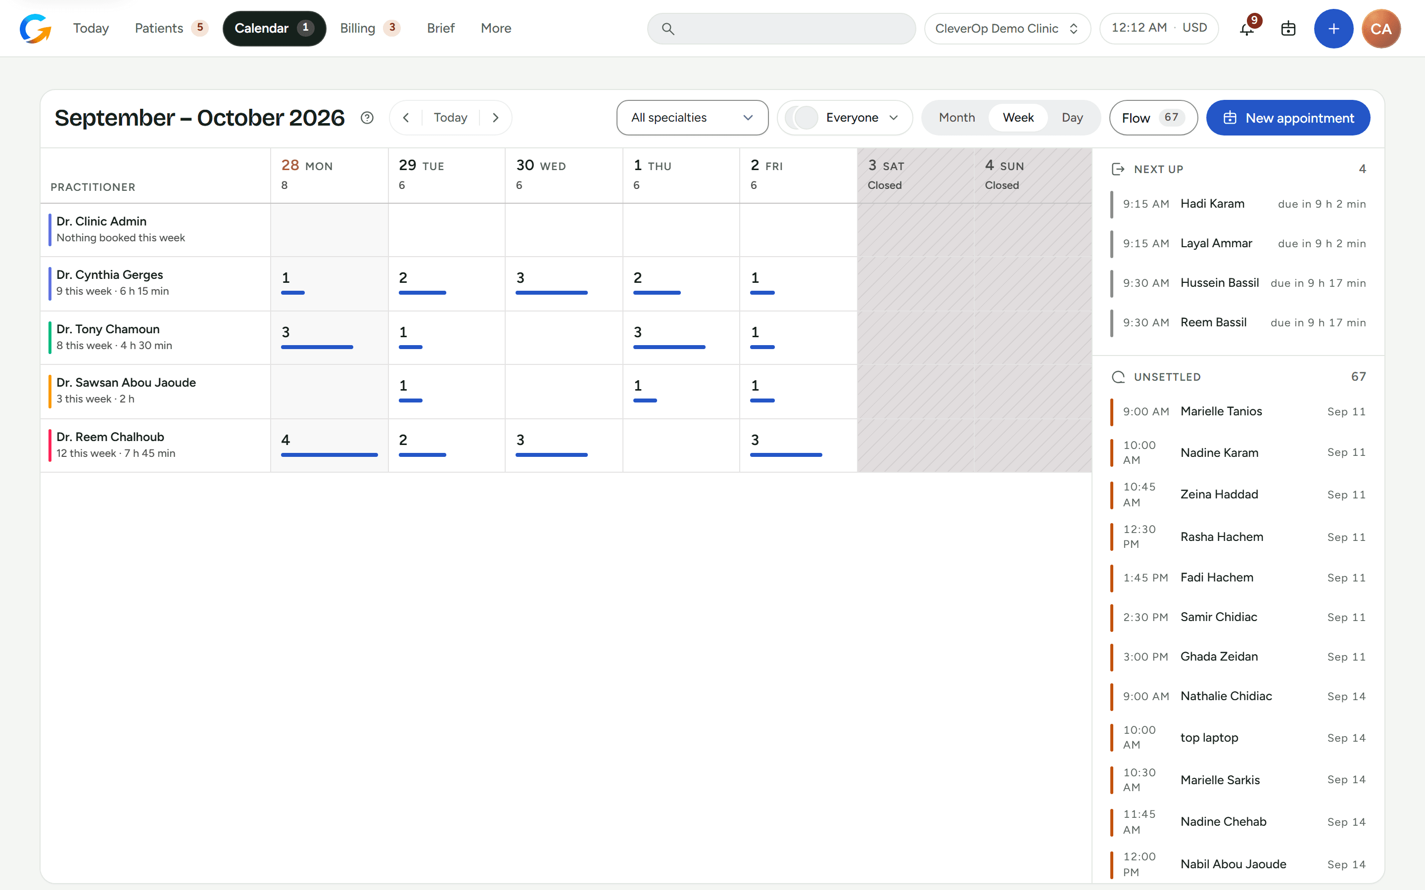Switch to the Month view

(957, 118)
